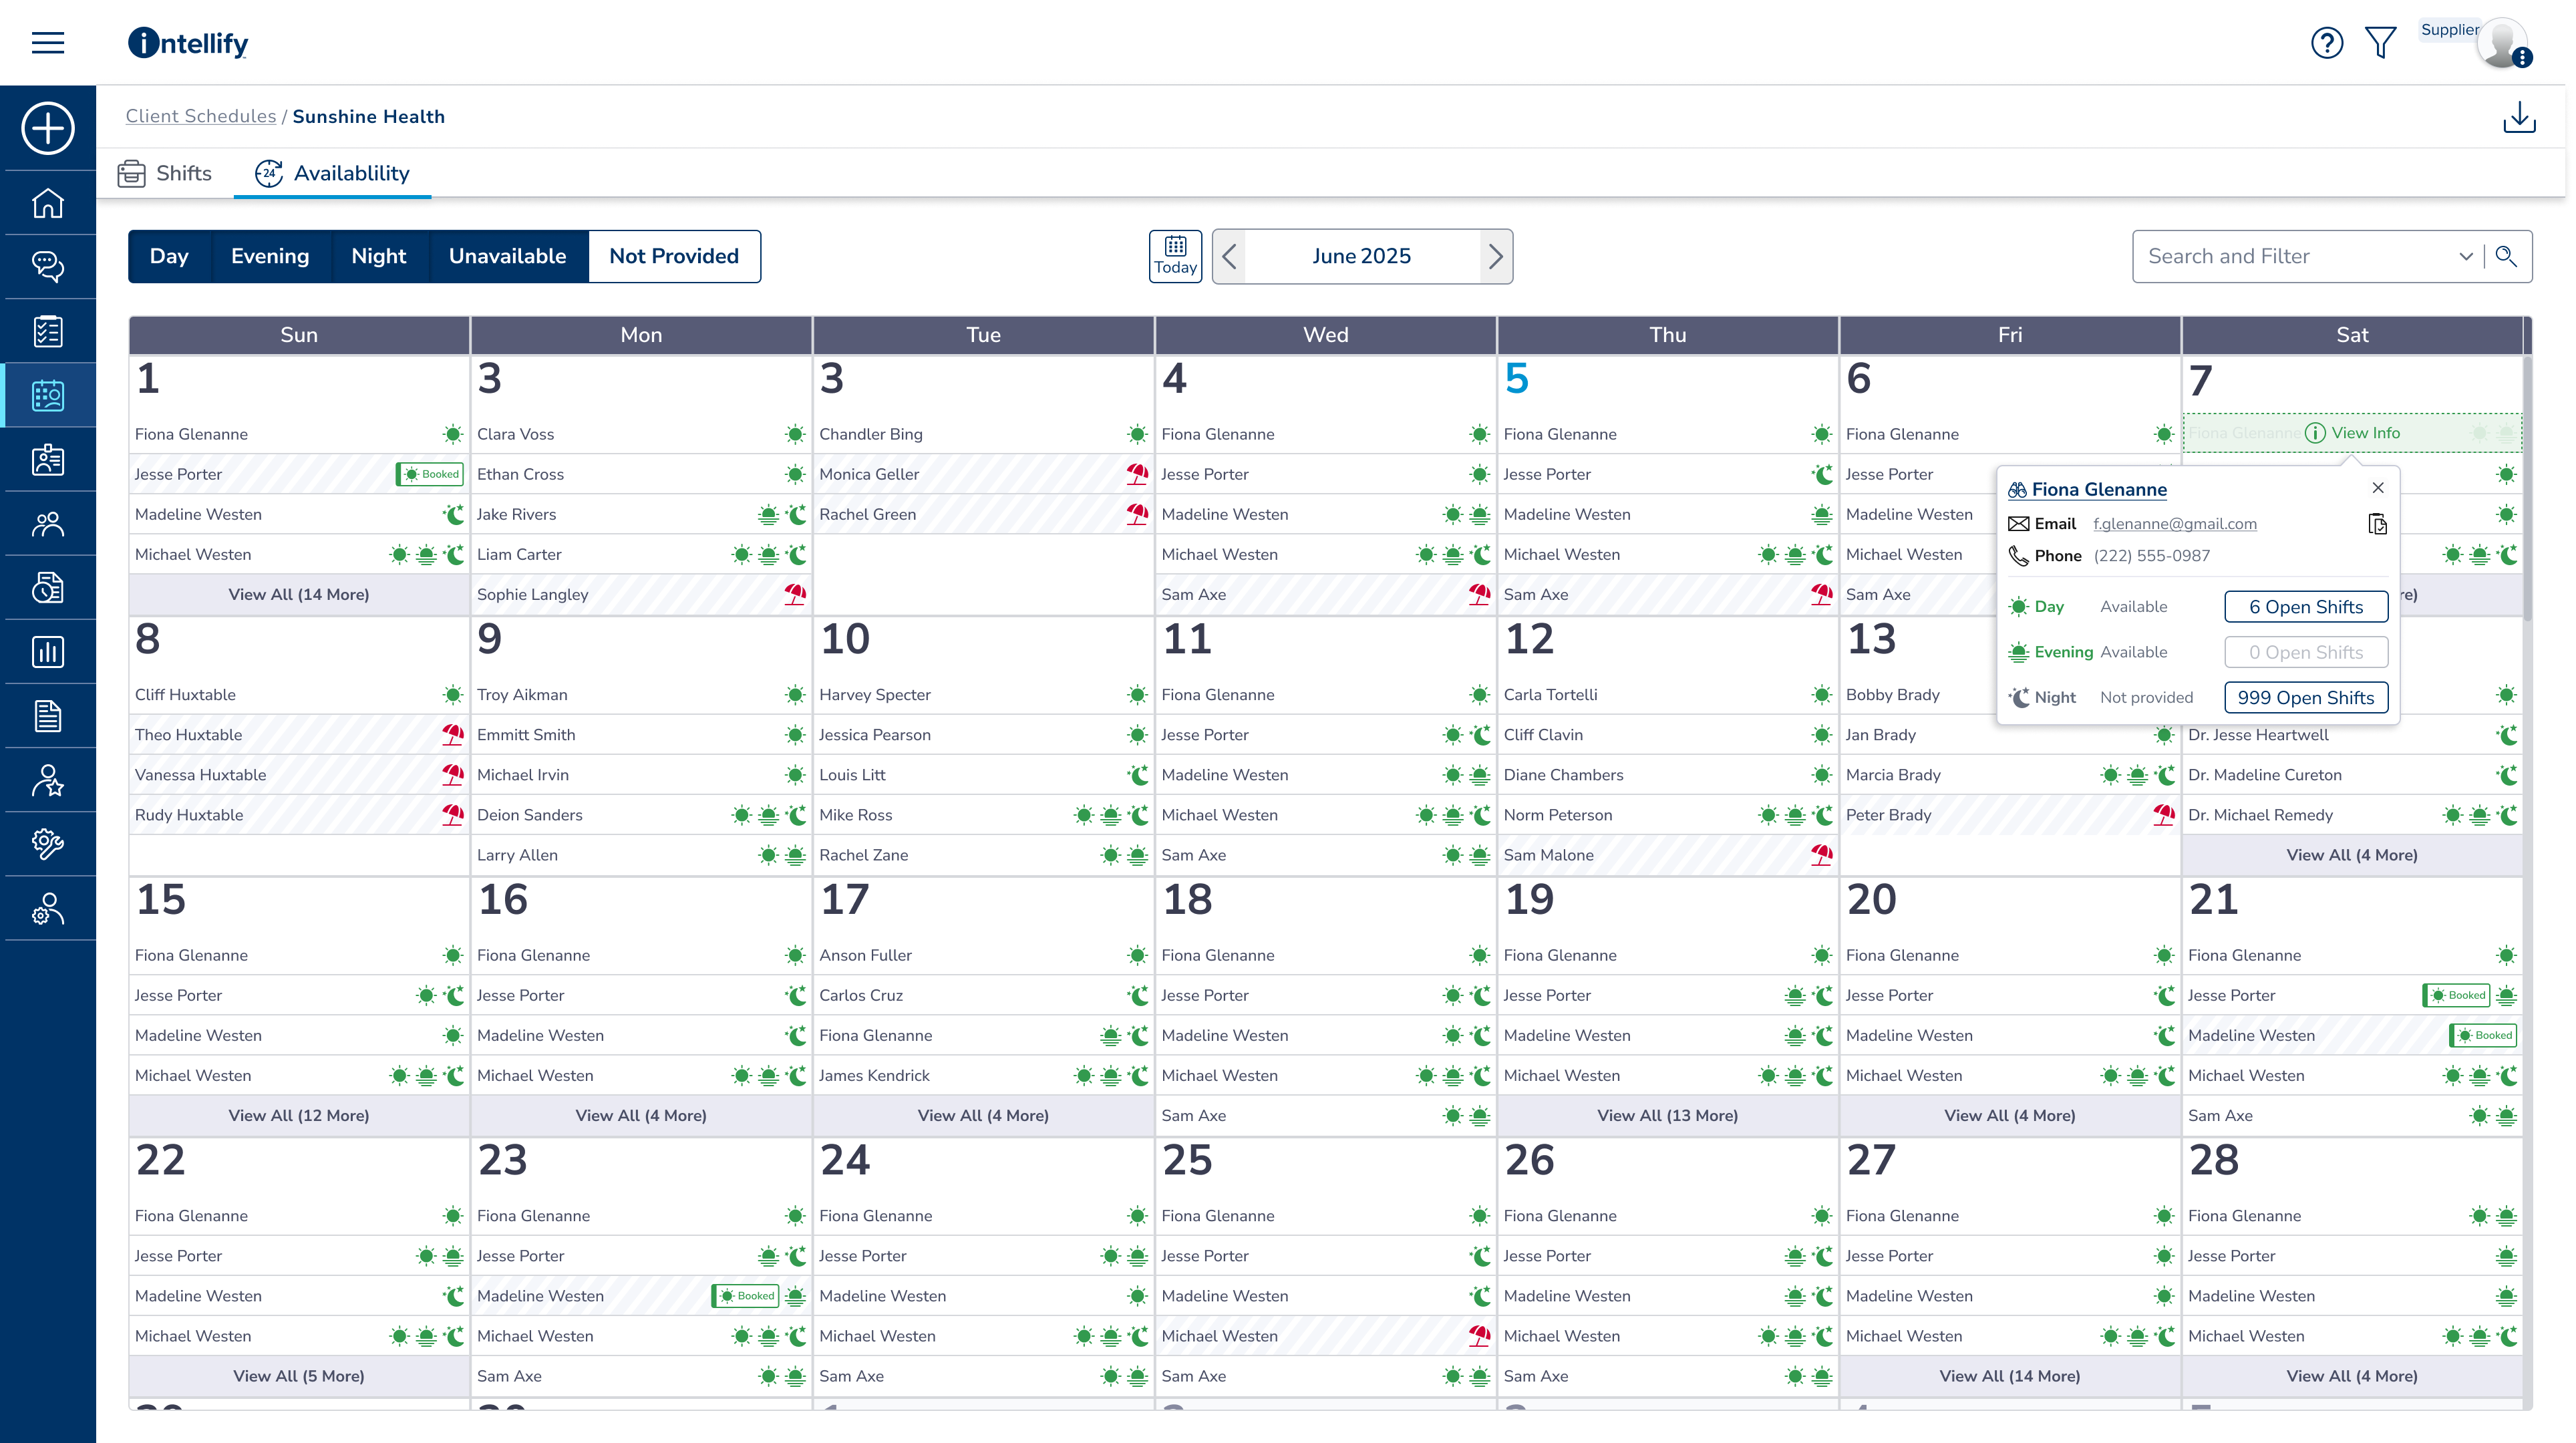Open the checklist panel from the sidebar
Image resolution: width=2576 pixels, height=1443 pixels.
coord(48,330)
